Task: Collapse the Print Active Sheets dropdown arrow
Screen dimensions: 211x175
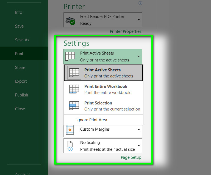Action: coord(139,56)
